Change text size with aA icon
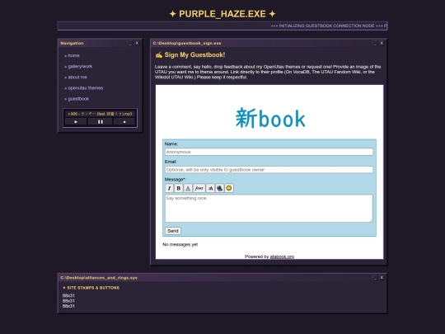This screenshot has width=445, height=334. pos(210,188)
